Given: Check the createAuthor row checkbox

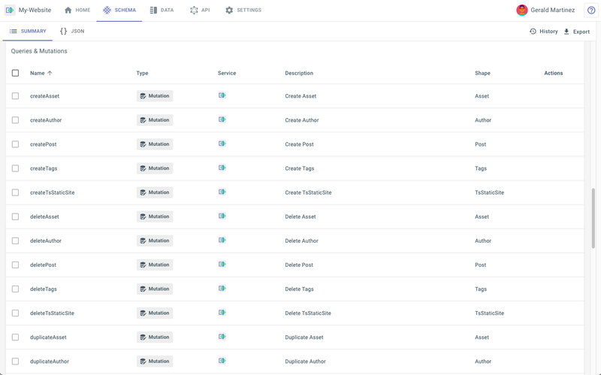Looking at the screenshot, I should pyautogui.click(x=15, y=120).
